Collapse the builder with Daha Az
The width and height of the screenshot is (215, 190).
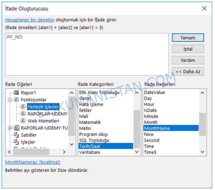point(188,71)
